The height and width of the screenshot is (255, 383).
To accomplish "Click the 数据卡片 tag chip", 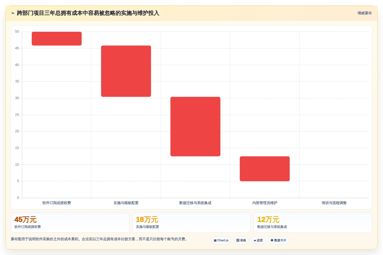I will (278, 240).
